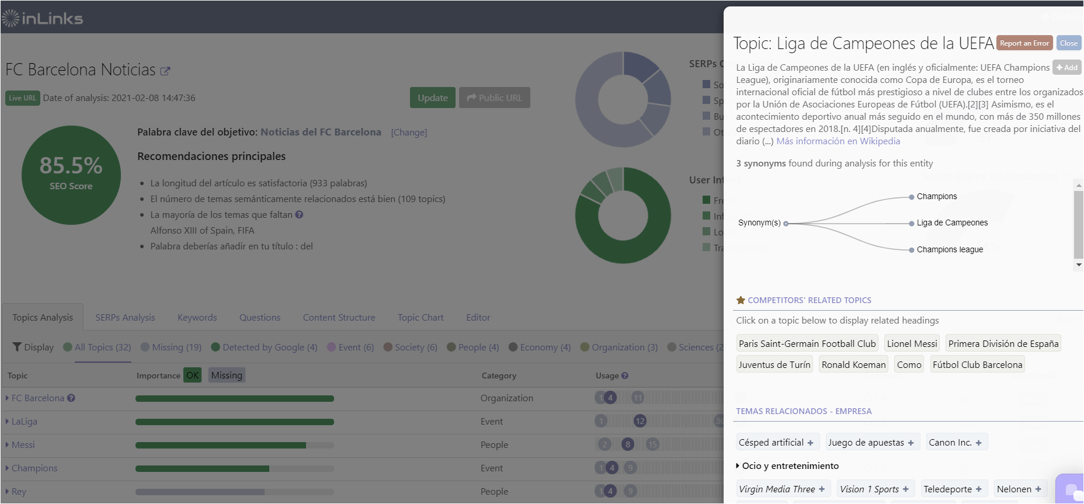Viewport: 1084px width, 504px height.
Task: Click the synonyms panel scrollbar up arrow
Action: [x=1079, y=185]
